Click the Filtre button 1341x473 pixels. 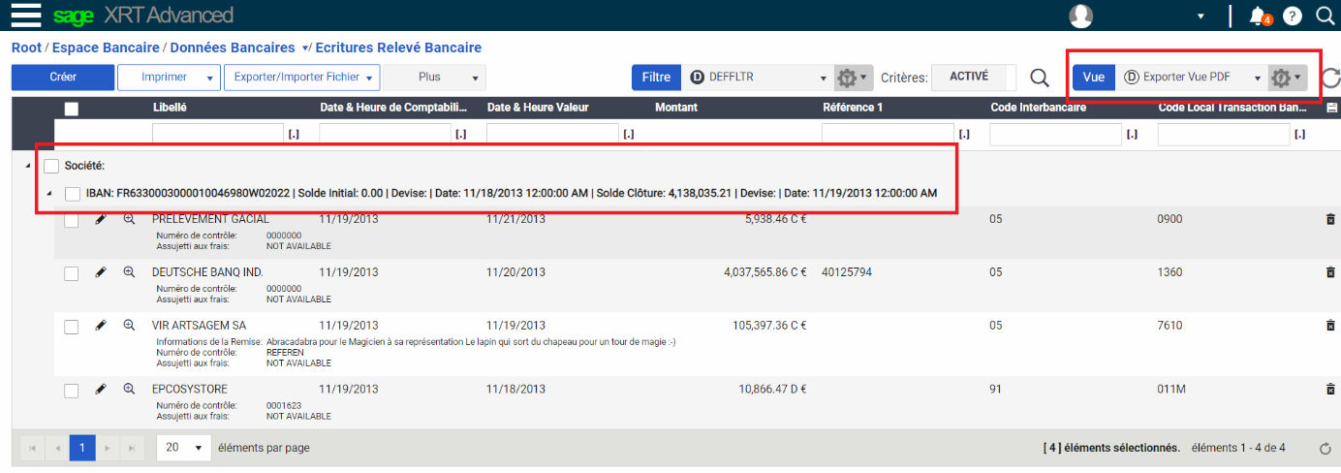tap(656, 78)
